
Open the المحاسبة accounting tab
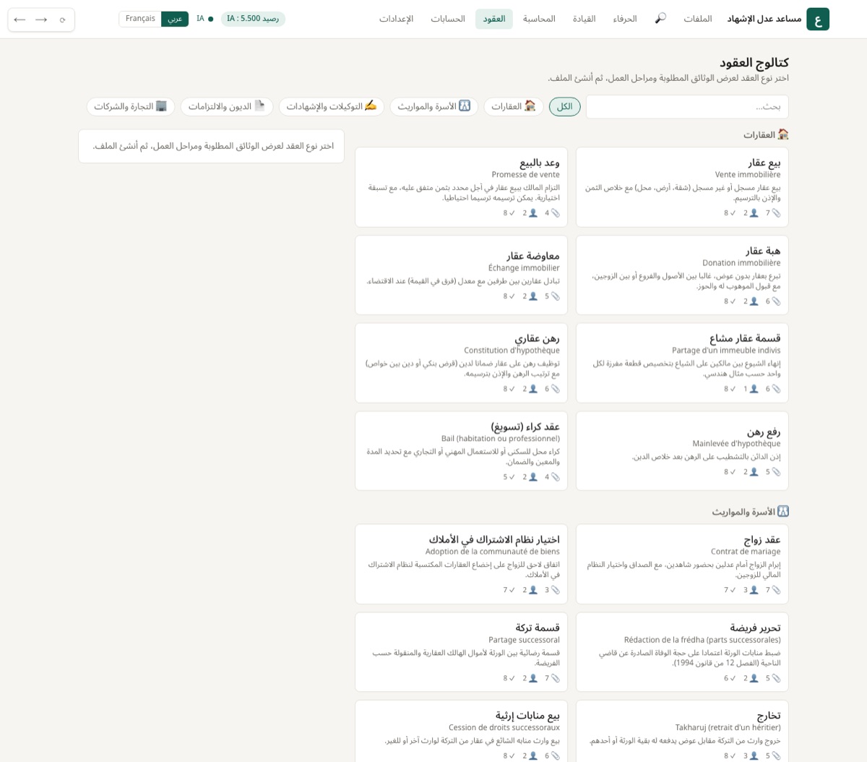coord(539,19)
